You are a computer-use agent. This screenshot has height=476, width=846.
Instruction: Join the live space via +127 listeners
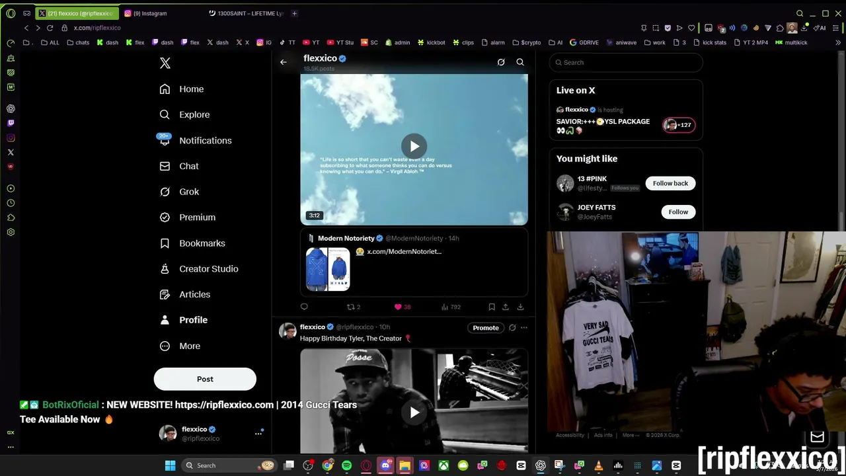pos(679,125)
